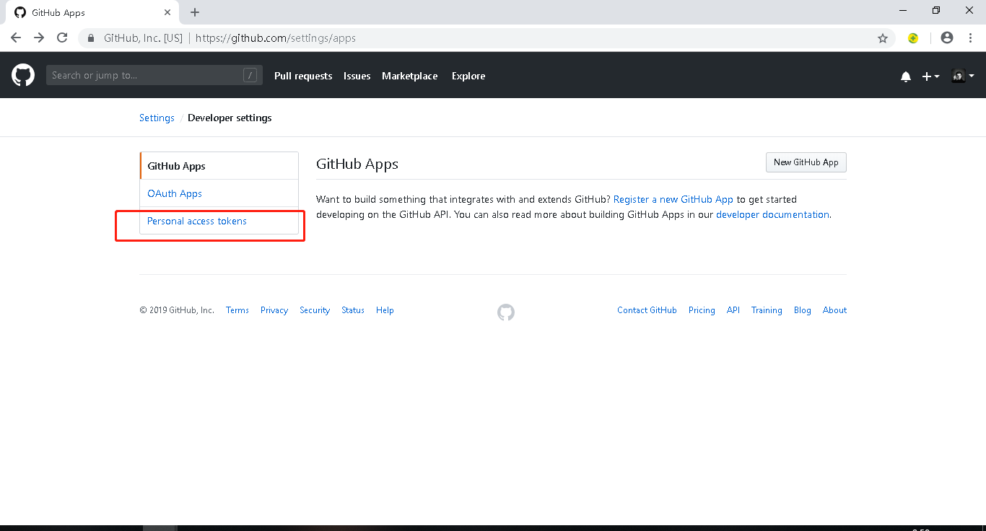This screenshot has width=986, height=531.
Task: Open Pull requests in the header
Action: pos(303,76)
